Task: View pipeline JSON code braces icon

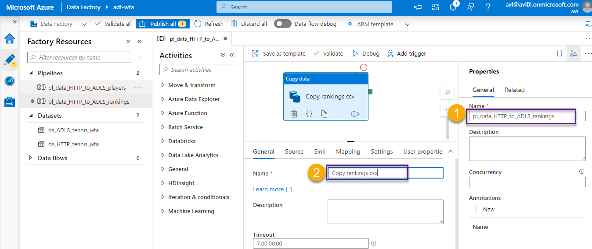Action: click(x=559, y=53)
